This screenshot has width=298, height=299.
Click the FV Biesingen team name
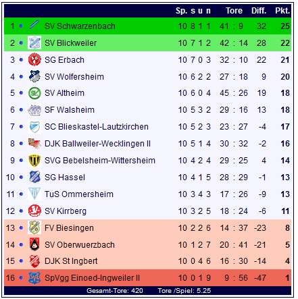pos(69,228)
